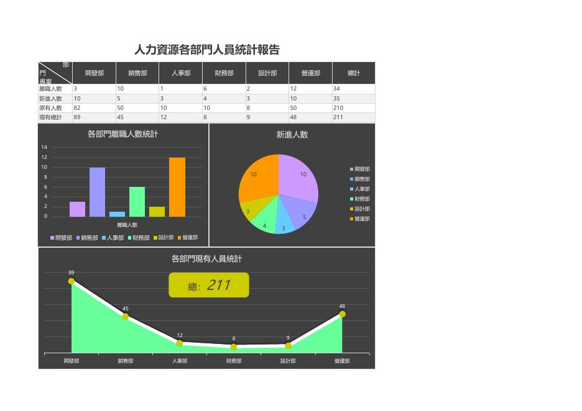Screen dimensions: 582x411
Task: Click the line chart marker labeled 45
Action: tap(126, 317)
